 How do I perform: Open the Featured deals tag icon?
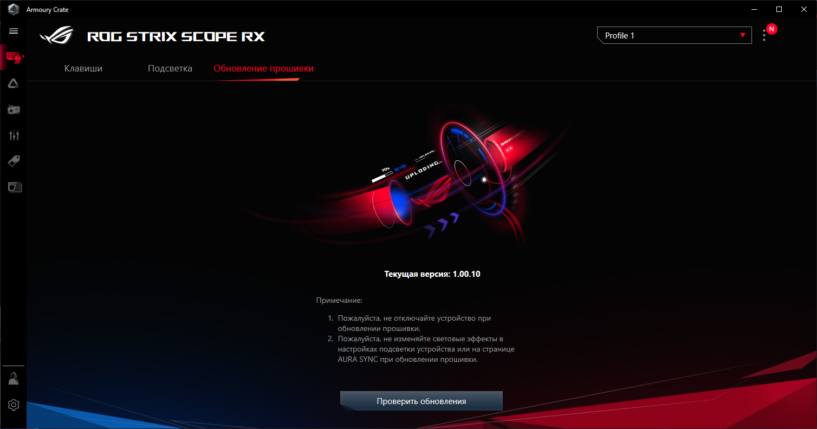(x=14, y=161)
